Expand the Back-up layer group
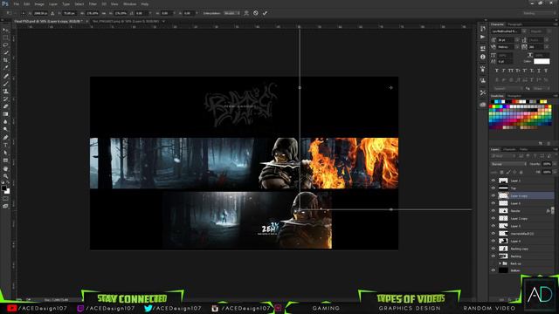 500,263
